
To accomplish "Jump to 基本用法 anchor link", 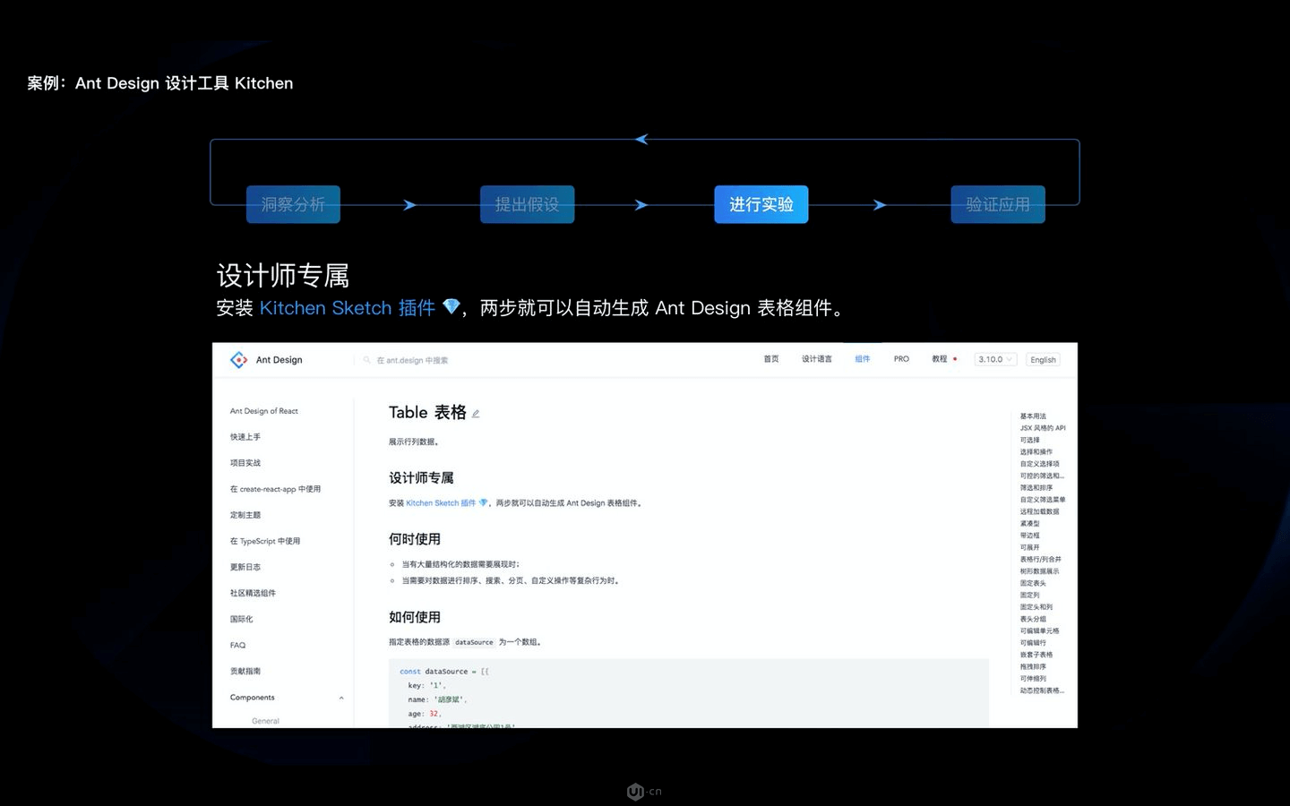I will (x=1033, y=416).
